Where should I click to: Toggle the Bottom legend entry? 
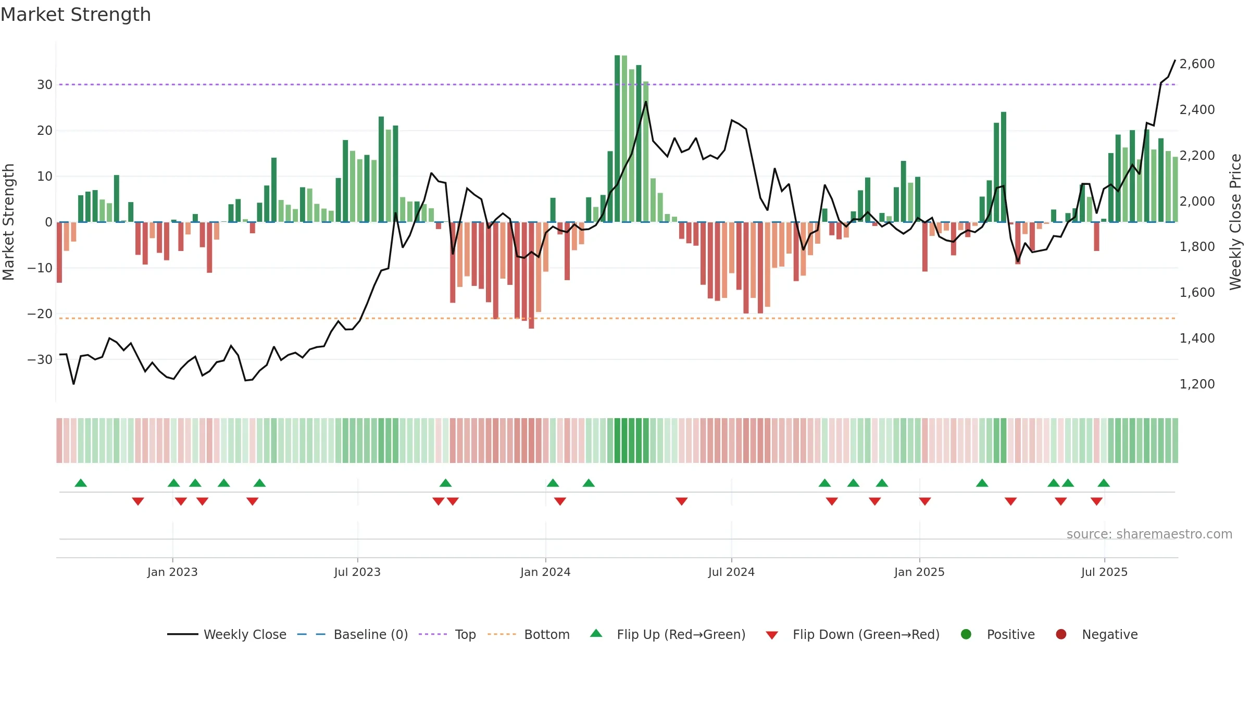(529, 634)
